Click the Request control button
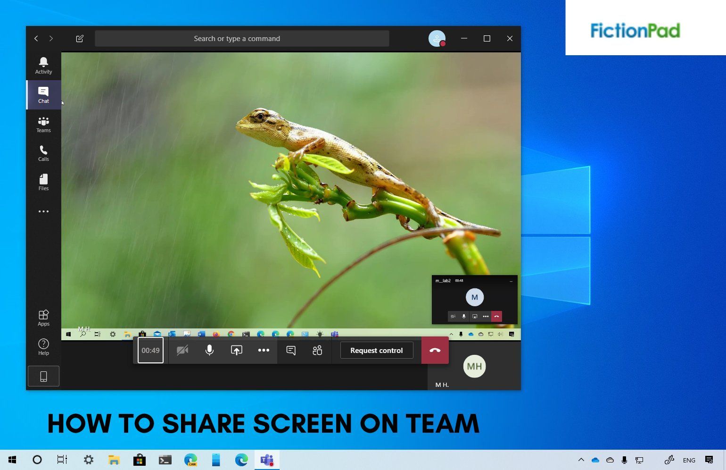The width and height of the screenshot is (726, 470). pyautogui.click(x=377, y=350)
